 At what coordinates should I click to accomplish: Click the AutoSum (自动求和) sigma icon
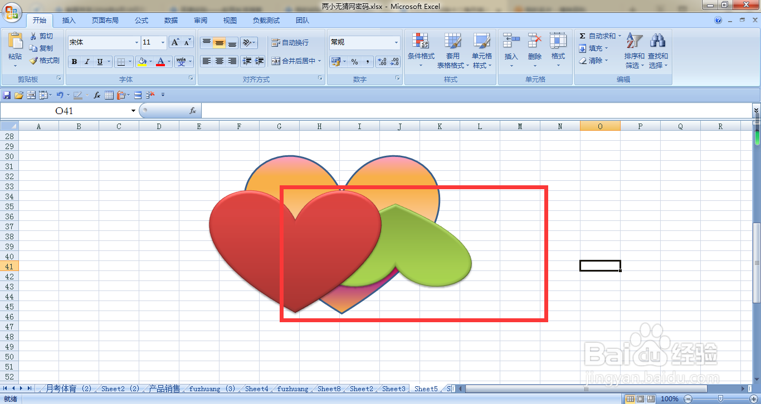(582, 36)
